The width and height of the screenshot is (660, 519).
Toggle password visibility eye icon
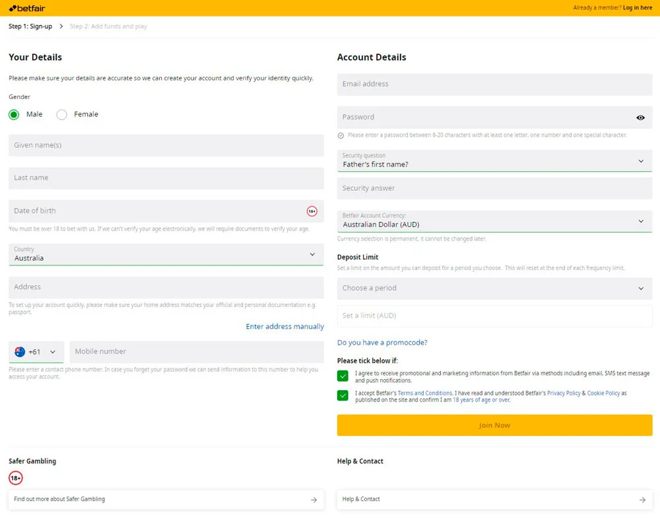640,118
